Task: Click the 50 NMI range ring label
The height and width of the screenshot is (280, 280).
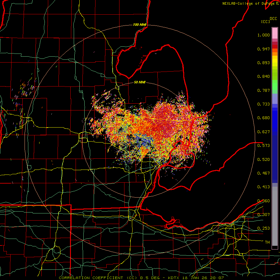Action: 140,82
